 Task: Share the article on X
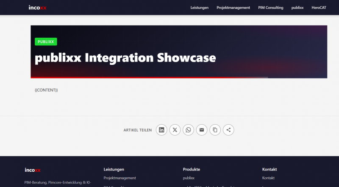click(175, 130)
